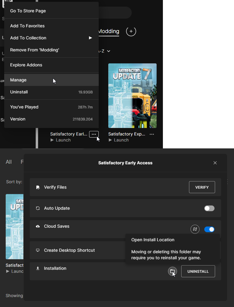Click the Cloud Saves cloud icon
This screenshot has height=307, width=234.
pyautogui.click(x=38, y=226)
